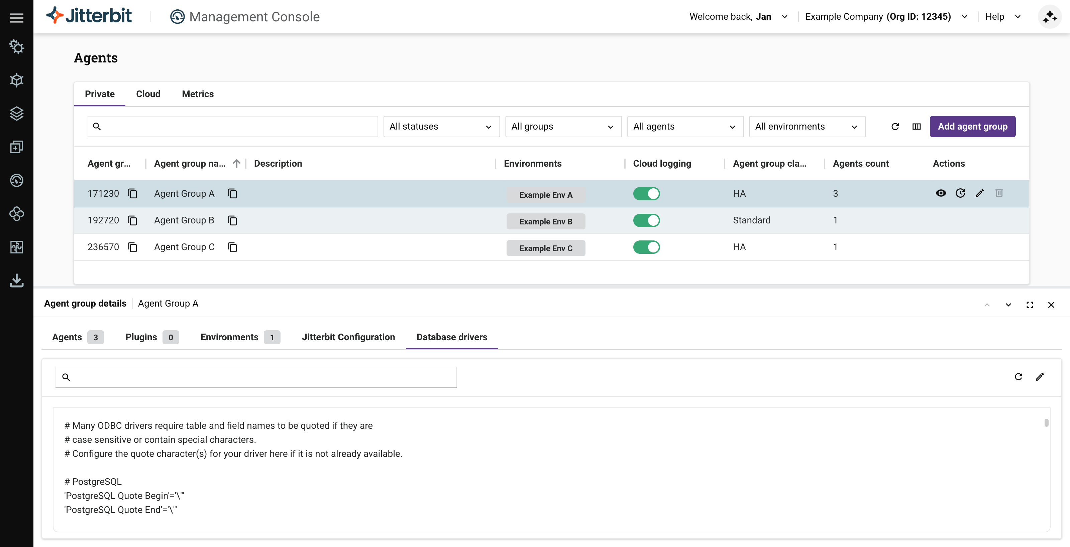Screen dimensions: 1070x547
Task: Expand the All environments filter
Action: tap(807, 127)
